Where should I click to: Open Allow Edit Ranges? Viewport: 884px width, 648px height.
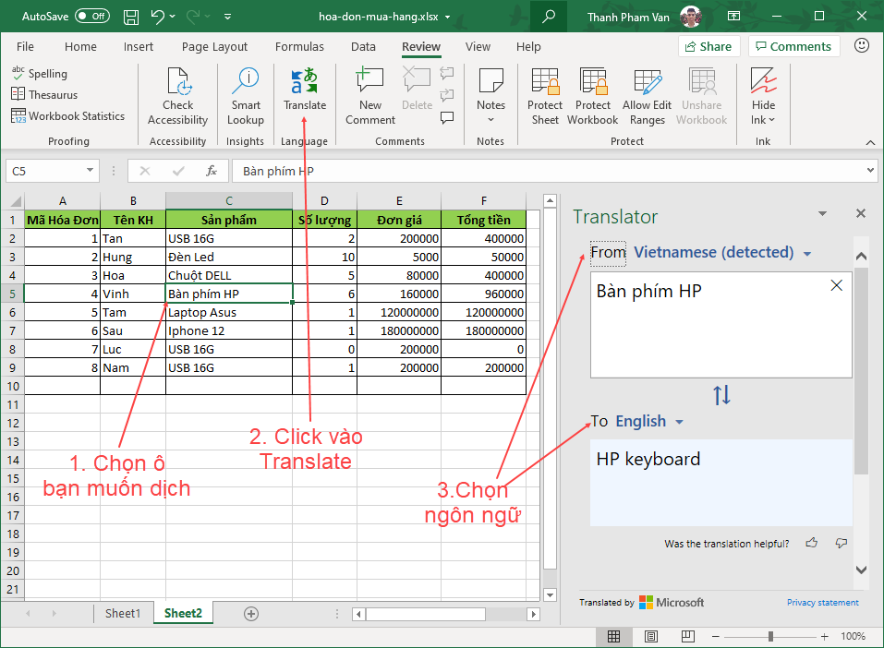647,96
